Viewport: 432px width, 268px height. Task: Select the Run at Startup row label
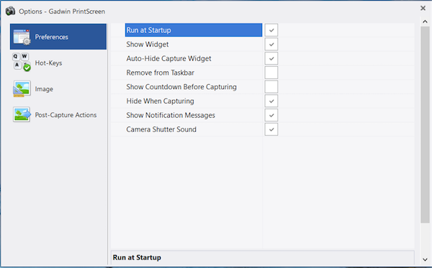pos(194,30)
